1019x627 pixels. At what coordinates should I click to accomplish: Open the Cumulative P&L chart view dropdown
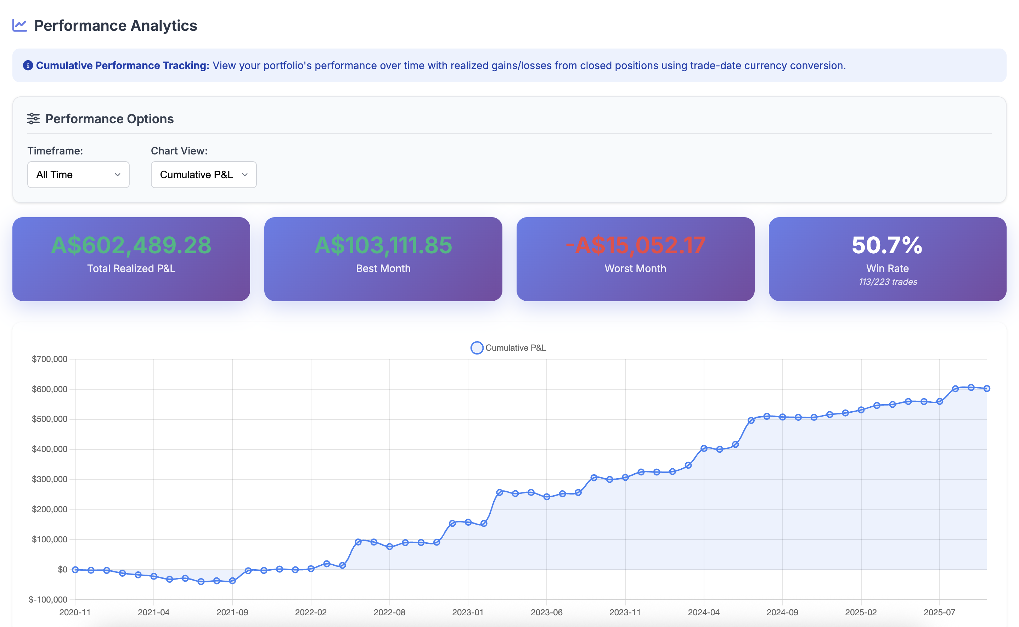click(x=203, y=175)
